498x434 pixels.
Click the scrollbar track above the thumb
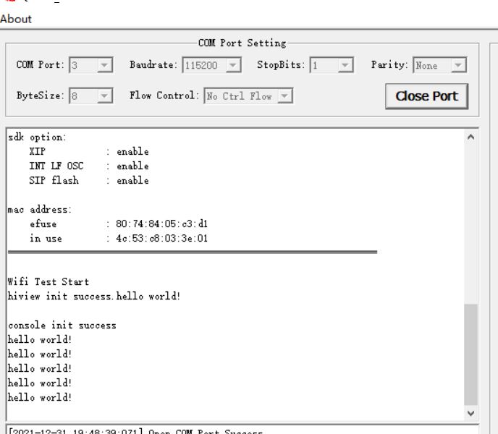pyautogui.click(x=471, y=224)
